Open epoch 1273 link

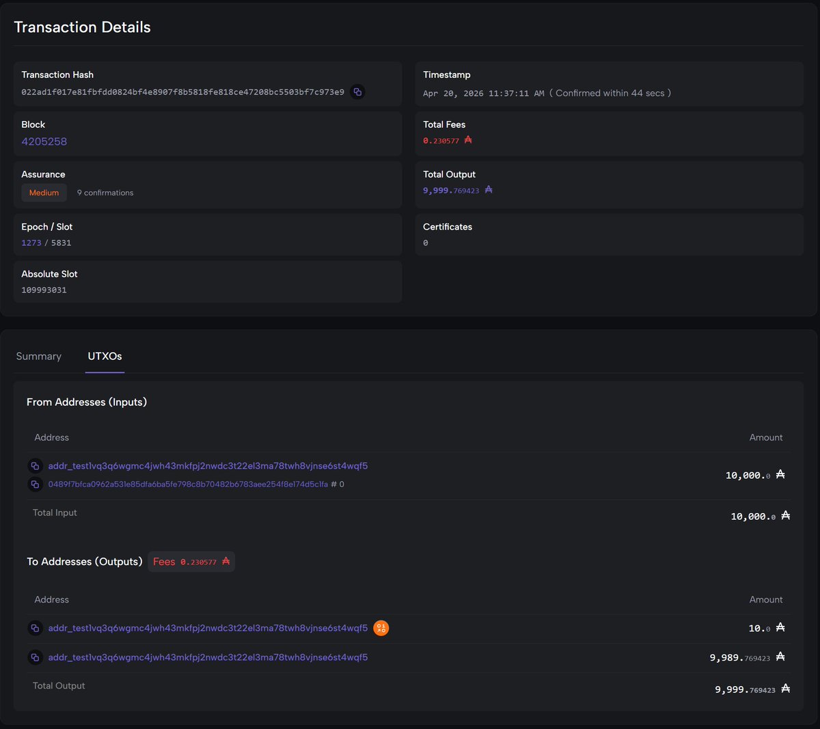(31, 243)
